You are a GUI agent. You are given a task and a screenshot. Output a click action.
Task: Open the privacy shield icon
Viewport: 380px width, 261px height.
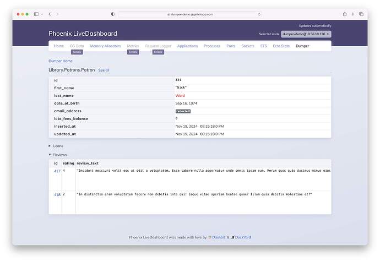113,14
